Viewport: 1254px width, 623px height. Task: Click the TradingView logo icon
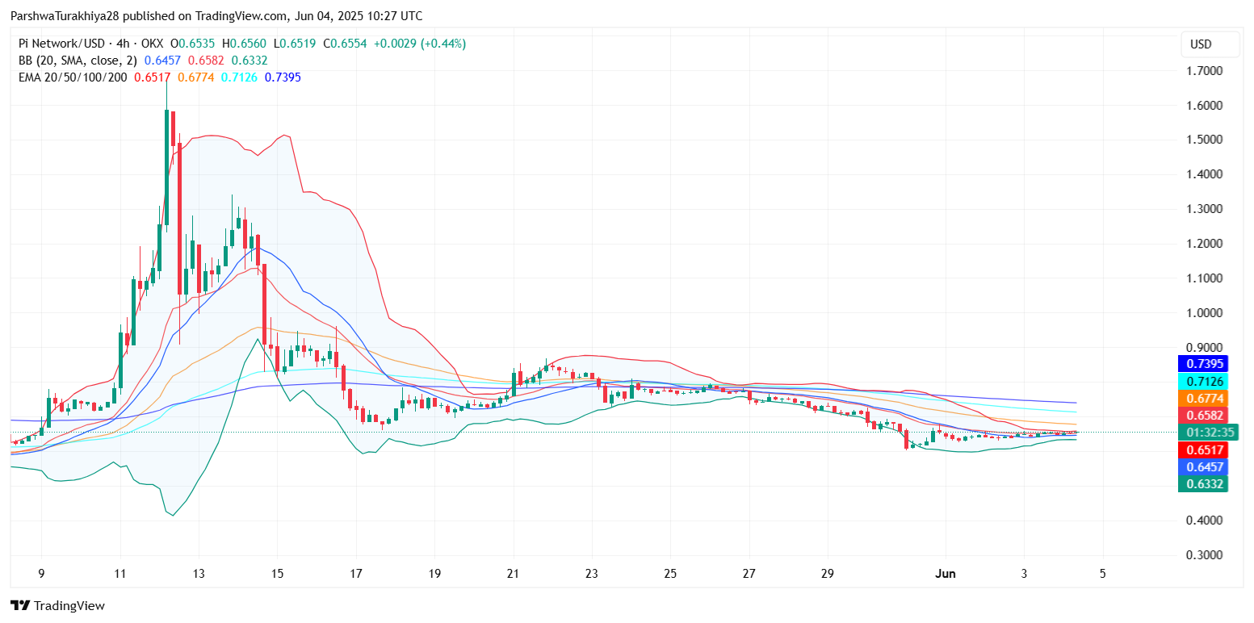20,605
